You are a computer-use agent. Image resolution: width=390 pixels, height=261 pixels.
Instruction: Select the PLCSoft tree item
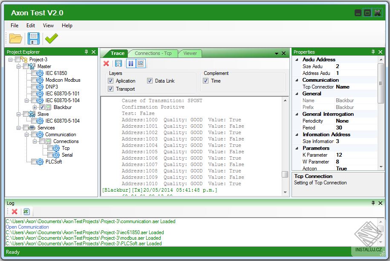(54, 161)
